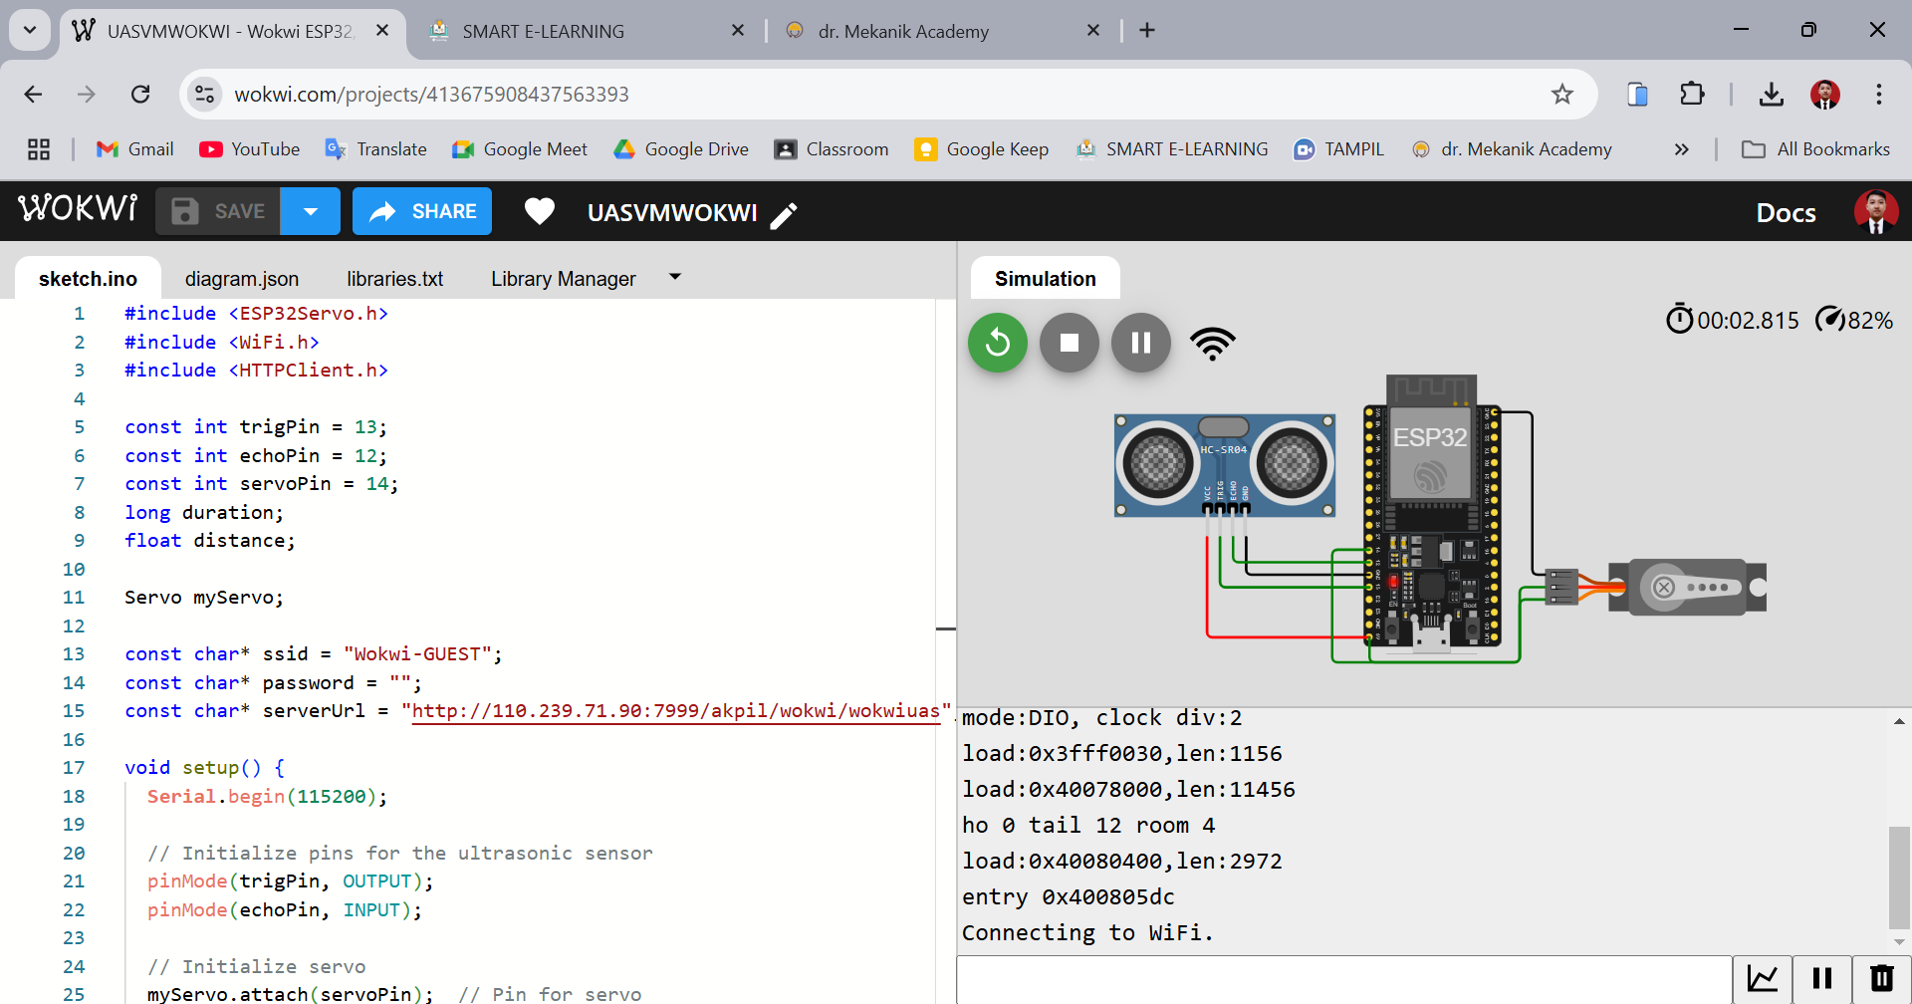Open the Docs link
The image size is (1912, 1004).
click(1786, 213)
